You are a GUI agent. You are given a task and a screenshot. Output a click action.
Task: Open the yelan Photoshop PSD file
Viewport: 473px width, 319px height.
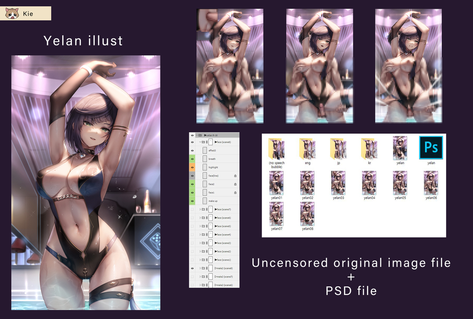[x=431, y=150]
